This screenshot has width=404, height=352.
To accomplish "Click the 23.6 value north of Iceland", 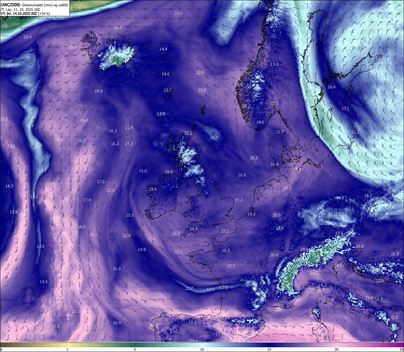I will tap(118, 28).
